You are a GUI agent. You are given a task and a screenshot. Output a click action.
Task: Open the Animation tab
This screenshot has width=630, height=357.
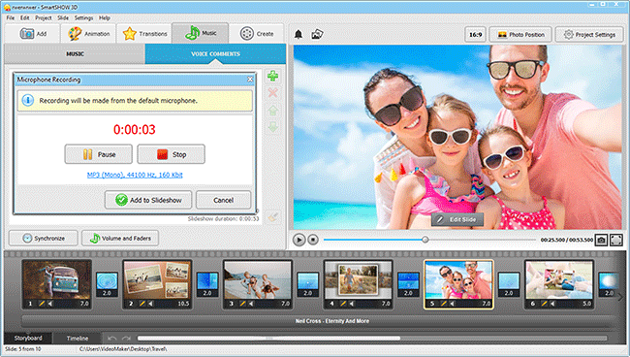(88, 33)
